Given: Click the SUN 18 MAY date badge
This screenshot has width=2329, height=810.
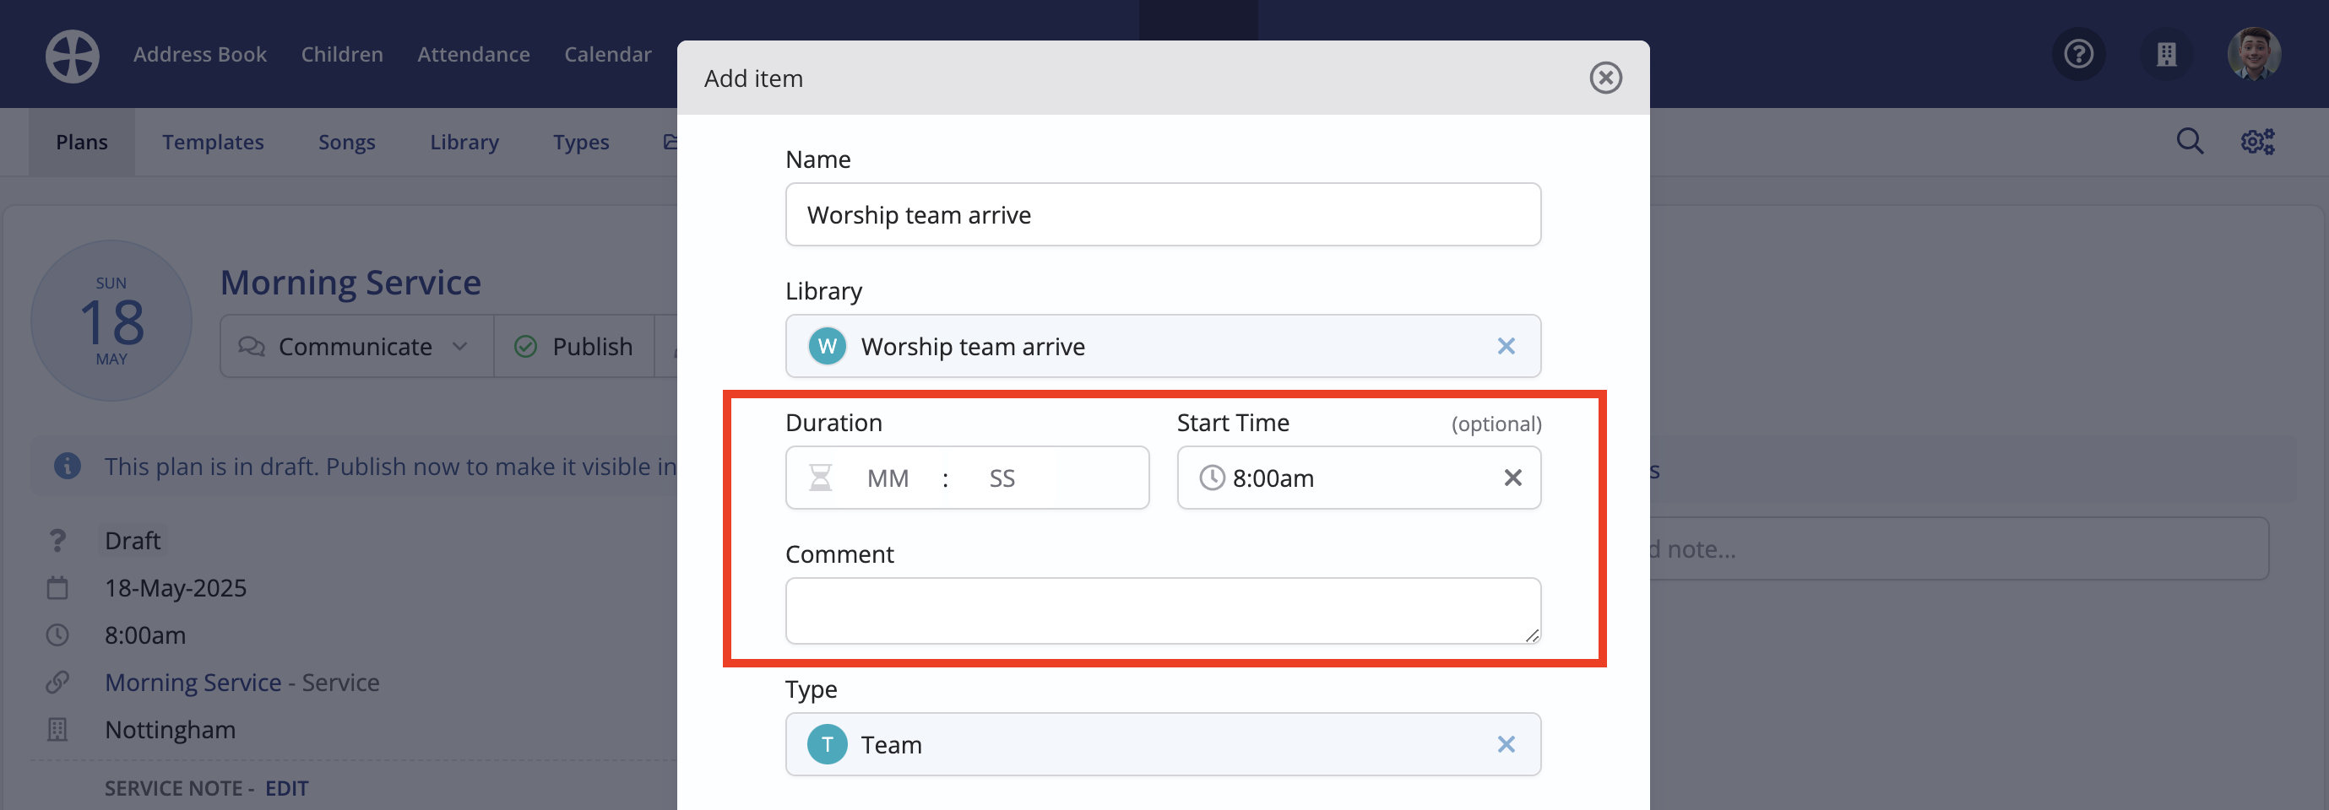Looking at the screenshot, I should coord(111,320).
